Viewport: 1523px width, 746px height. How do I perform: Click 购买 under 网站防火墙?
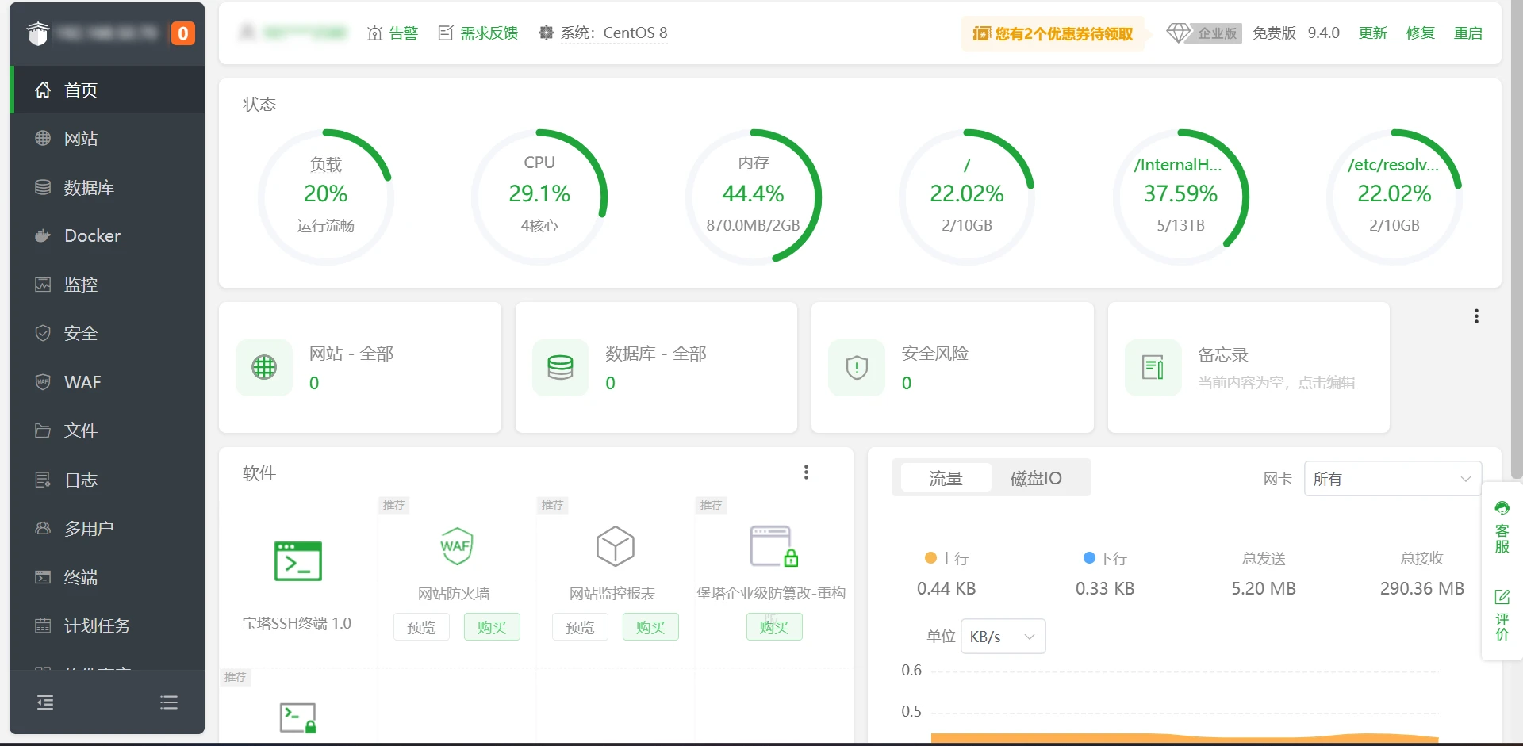[x=492, y=627]
